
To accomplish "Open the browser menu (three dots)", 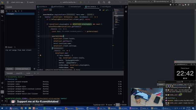I will coord(194,5).
